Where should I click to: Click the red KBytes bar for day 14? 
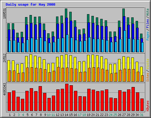click(67, 97)
